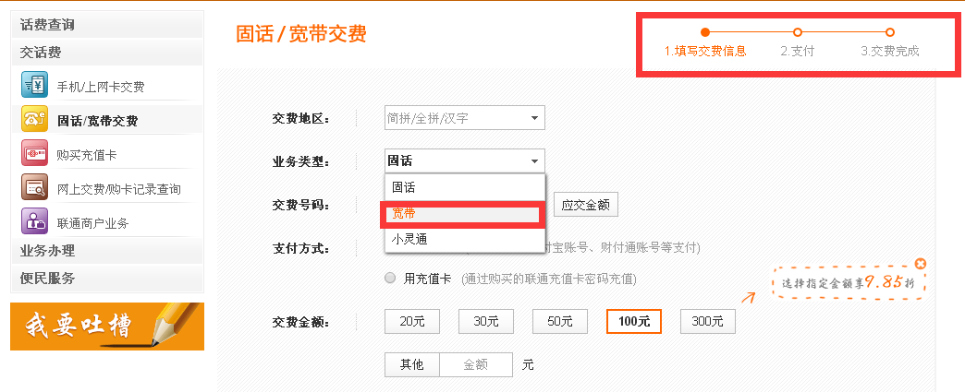Open the 交费地区 region dropdown arrow
The width and height of the screenshot is (965, 392).
[x=533, y=118]
